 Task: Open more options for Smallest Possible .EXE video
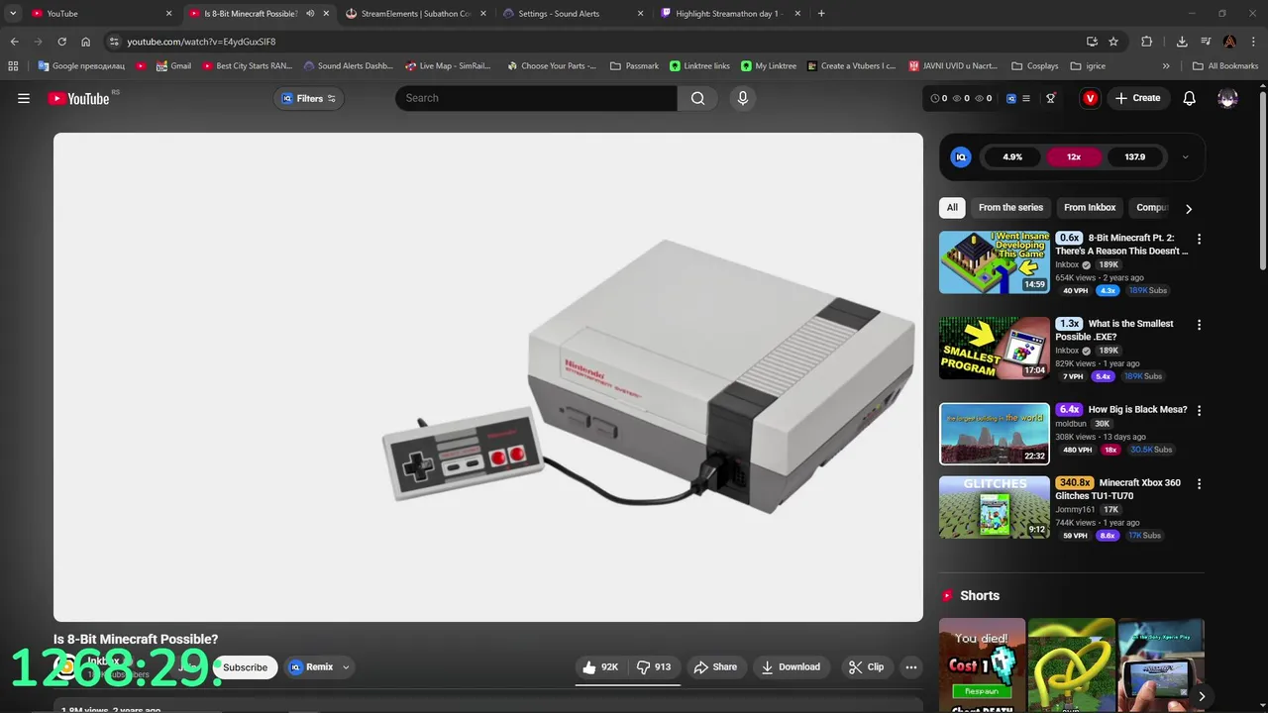point(1199,325)
